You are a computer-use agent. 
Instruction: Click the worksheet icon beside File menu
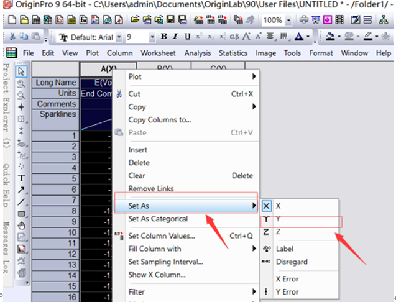pyautogui.click(x=11, y=53)
